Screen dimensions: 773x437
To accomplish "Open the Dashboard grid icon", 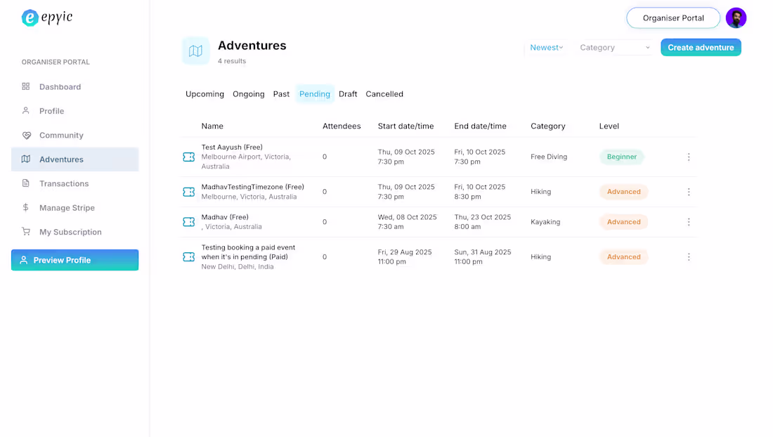I will (26, 86).
